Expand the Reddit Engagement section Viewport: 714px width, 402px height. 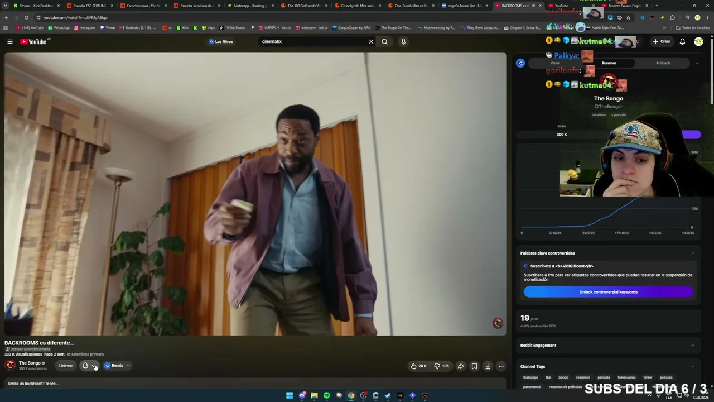(x=693, y=345)
